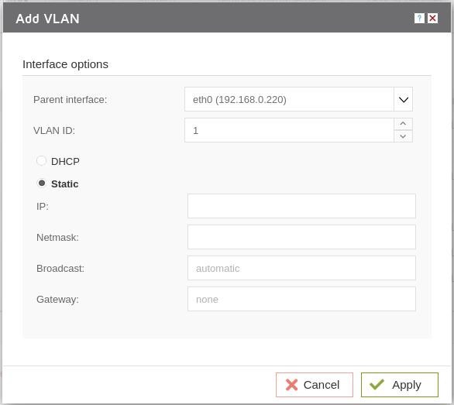Click the Broadcast label
Viewport: 454px width, 405px height.
60,269
